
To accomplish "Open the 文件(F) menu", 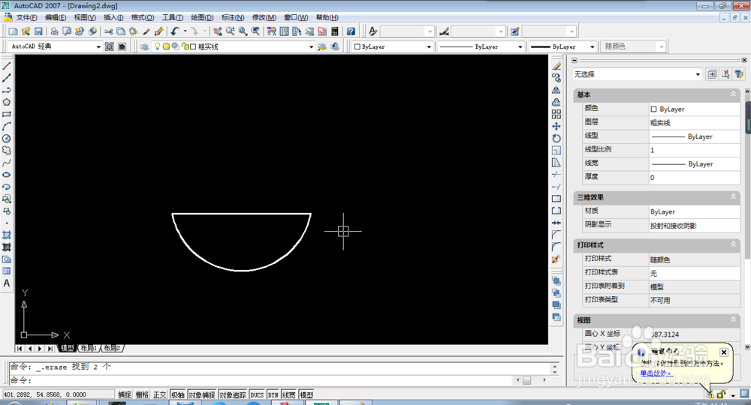I will pos(26,17).
